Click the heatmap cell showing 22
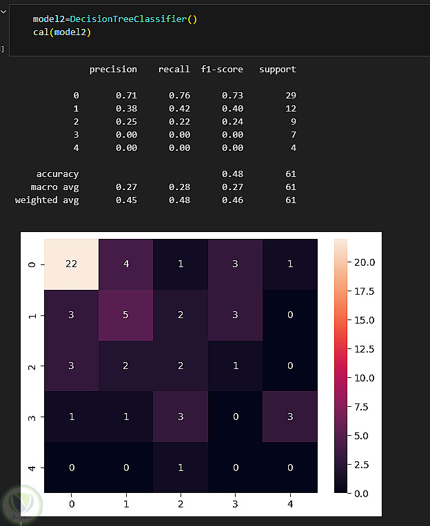The height and width of the screenshot is (526, 430). (x=71, y=265)
